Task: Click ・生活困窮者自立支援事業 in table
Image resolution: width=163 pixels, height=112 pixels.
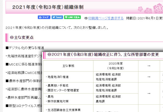Action: click(63, 110)
